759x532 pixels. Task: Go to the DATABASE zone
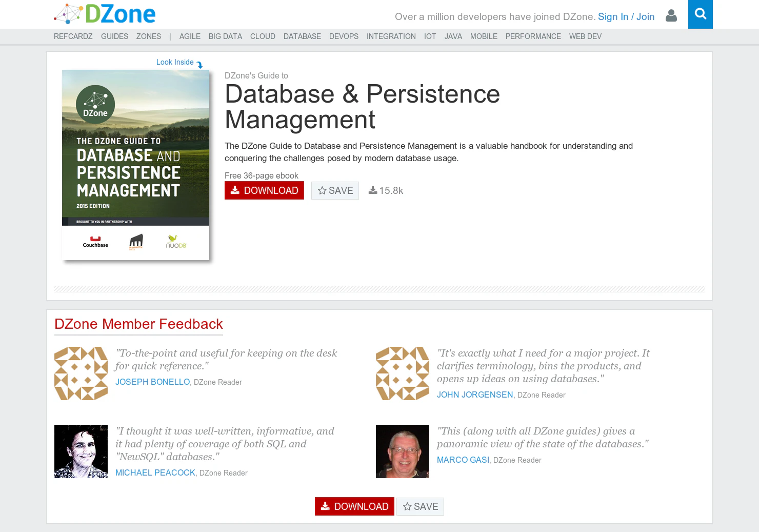pyautogui.click(x=302, y=36)
